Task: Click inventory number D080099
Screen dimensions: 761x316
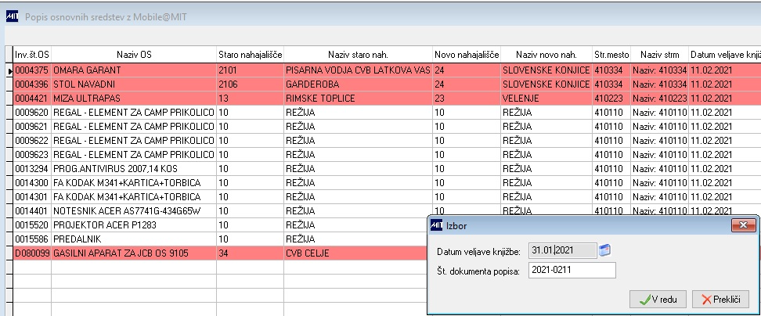Action: click(x=32, y=253)
